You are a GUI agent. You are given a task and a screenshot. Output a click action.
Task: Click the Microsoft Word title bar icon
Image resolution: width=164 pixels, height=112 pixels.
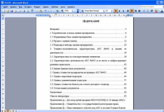(x=2, y=2)
